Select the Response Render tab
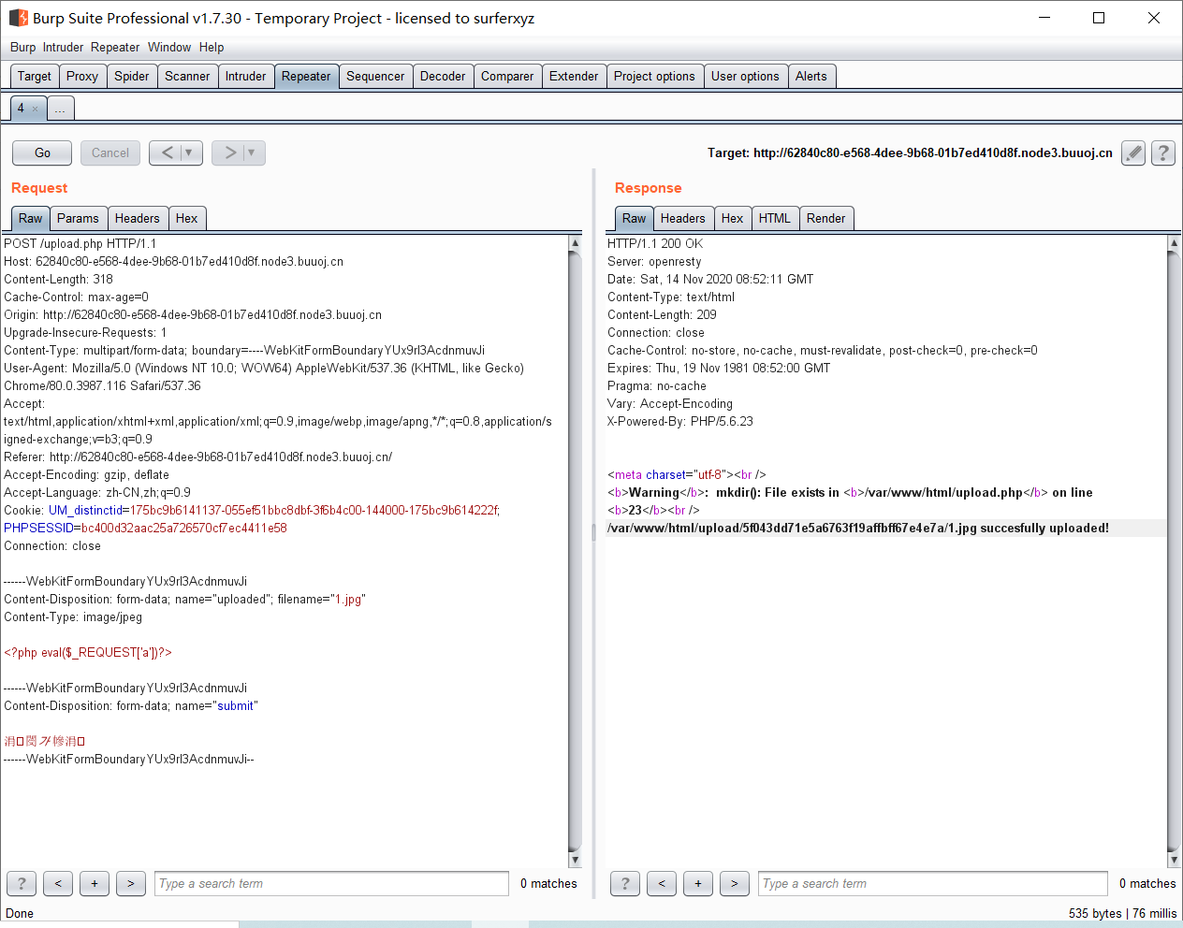Image resolution: width=1183 pixels, height=928 pixels. click(826, 218)
